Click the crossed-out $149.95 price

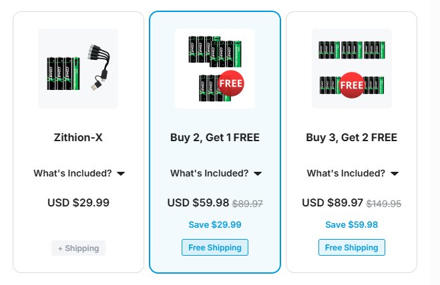pyautogui.click(x=383, y=204)
